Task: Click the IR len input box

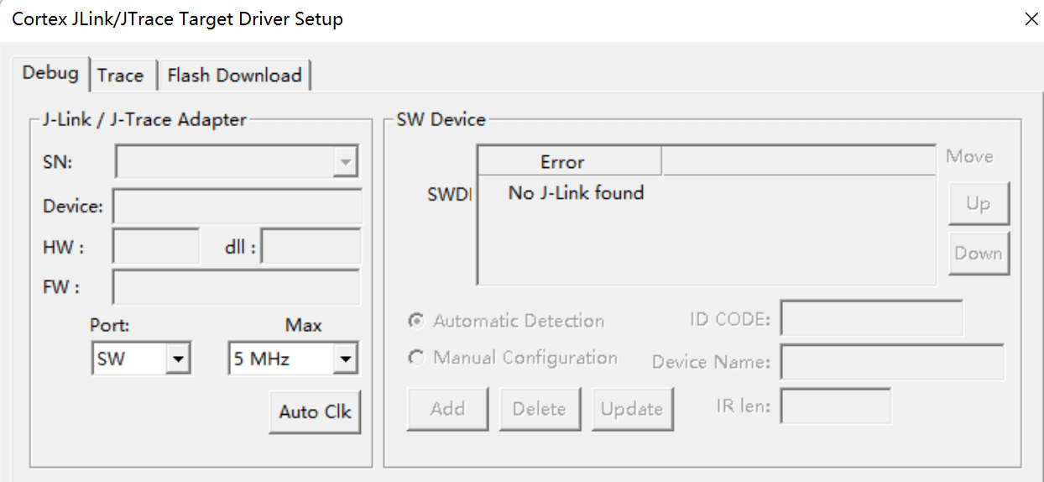Action: pos(835,407)
